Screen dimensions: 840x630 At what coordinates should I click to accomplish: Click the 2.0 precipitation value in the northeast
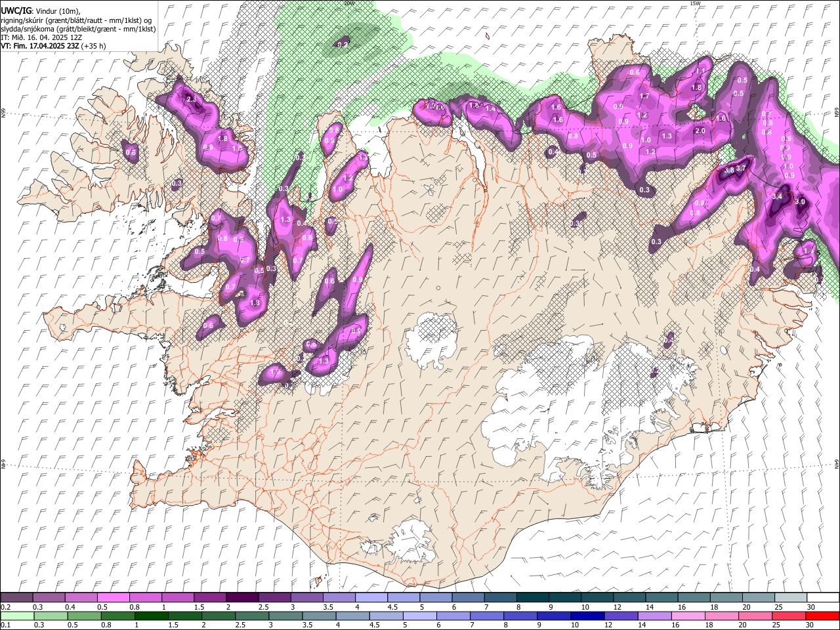coord(700,131)
